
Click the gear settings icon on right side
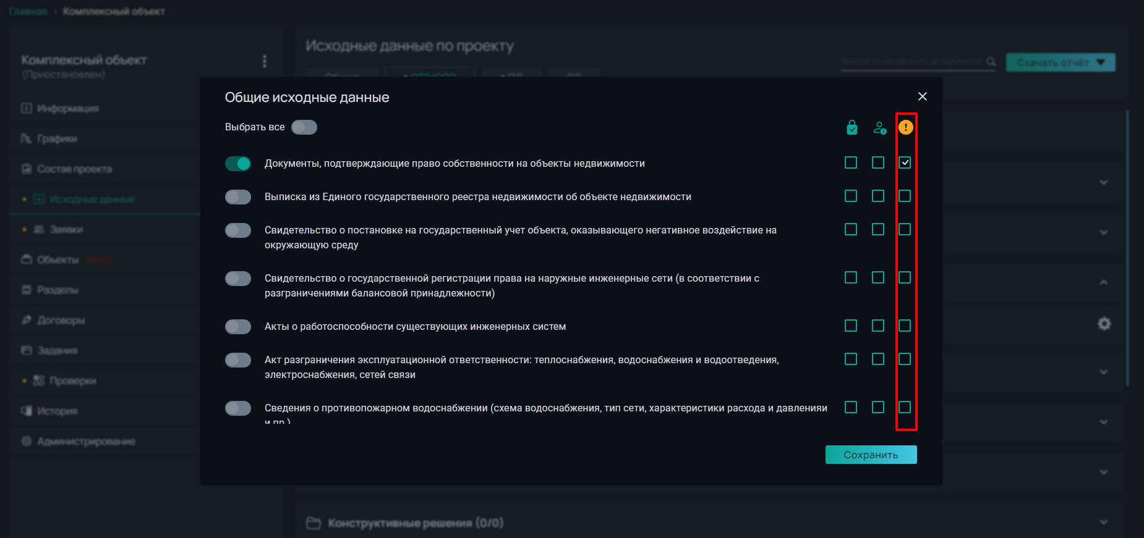1104,324
